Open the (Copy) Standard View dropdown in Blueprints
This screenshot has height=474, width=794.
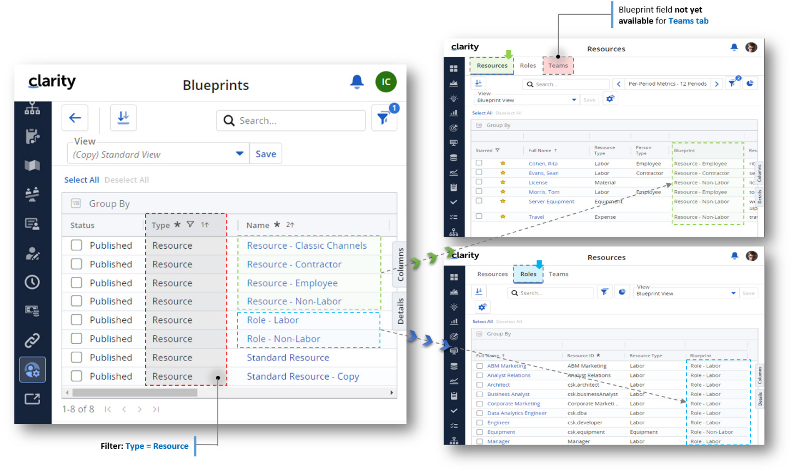[158, 154]
